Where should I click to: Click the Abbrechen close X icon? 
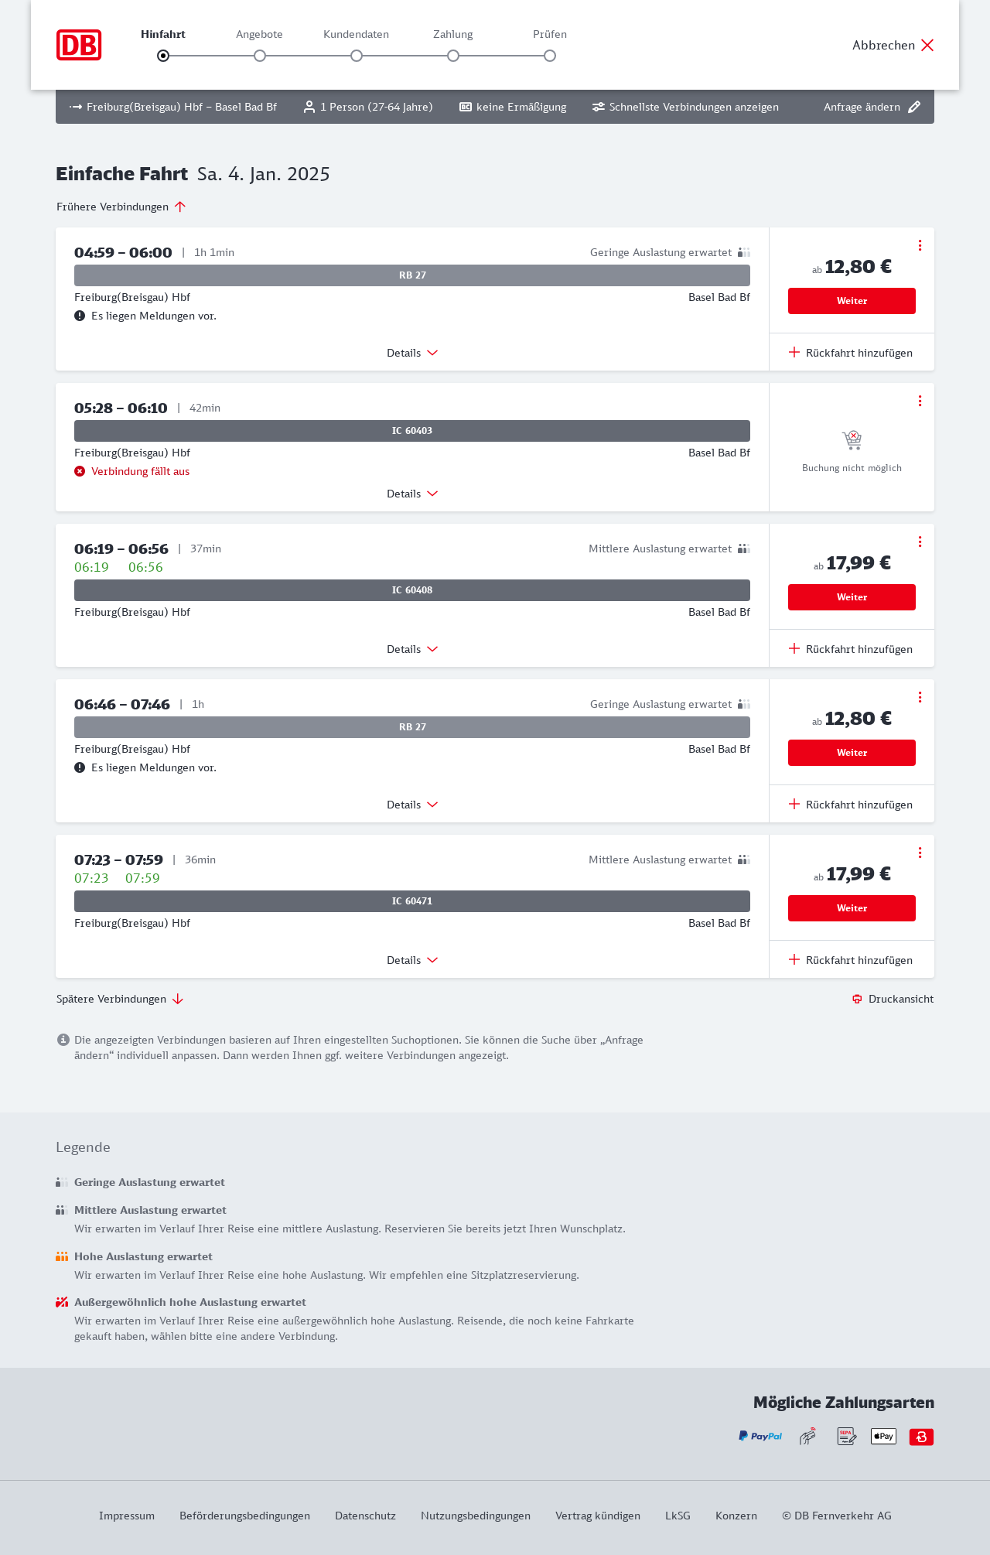[927, 45]
